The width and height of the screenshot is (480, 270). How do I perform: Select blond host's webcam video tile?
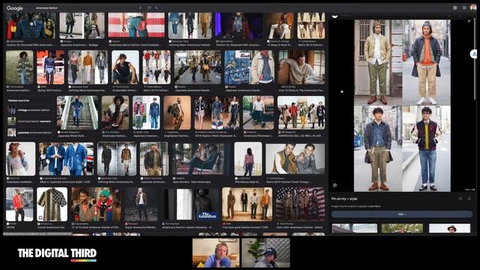[x=216, y=253]
